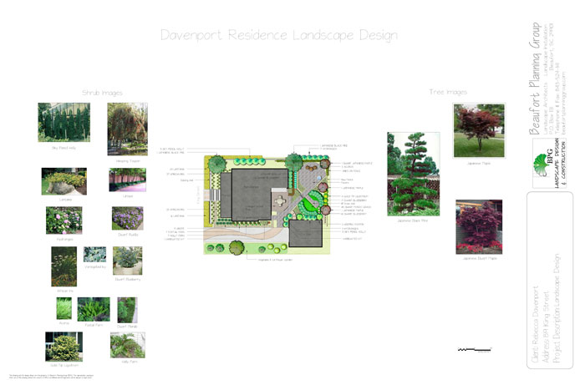Click the Gold Tip Ligustrum photo
Viewport: 585px width, 390px height.
(64, 346)
